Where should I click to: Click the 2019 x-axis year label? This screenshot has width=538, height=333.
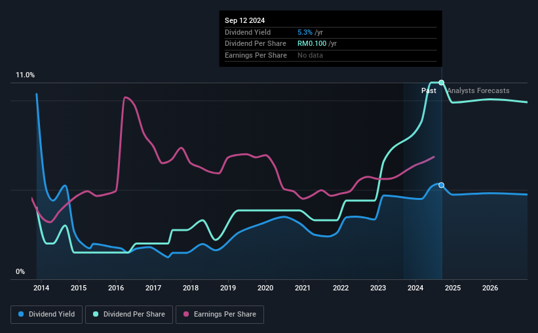click(228, 288)
